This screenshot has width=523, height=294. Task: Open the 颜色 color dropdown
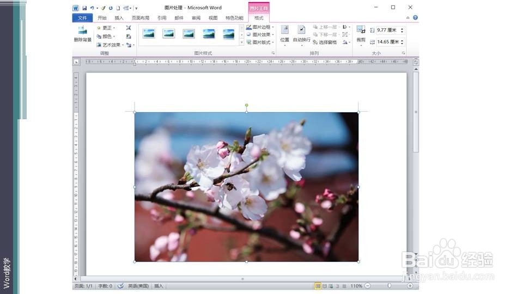[x=106, y=36]
